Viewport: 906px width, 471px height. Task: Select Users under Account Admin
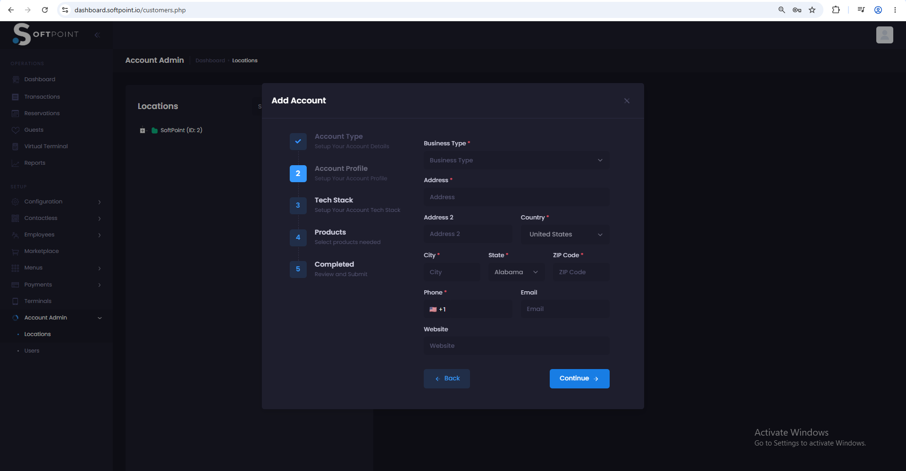point(32,351)
